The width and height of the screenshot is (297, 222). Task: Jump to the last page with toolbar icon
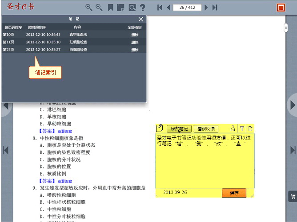[x=215, y=8]
